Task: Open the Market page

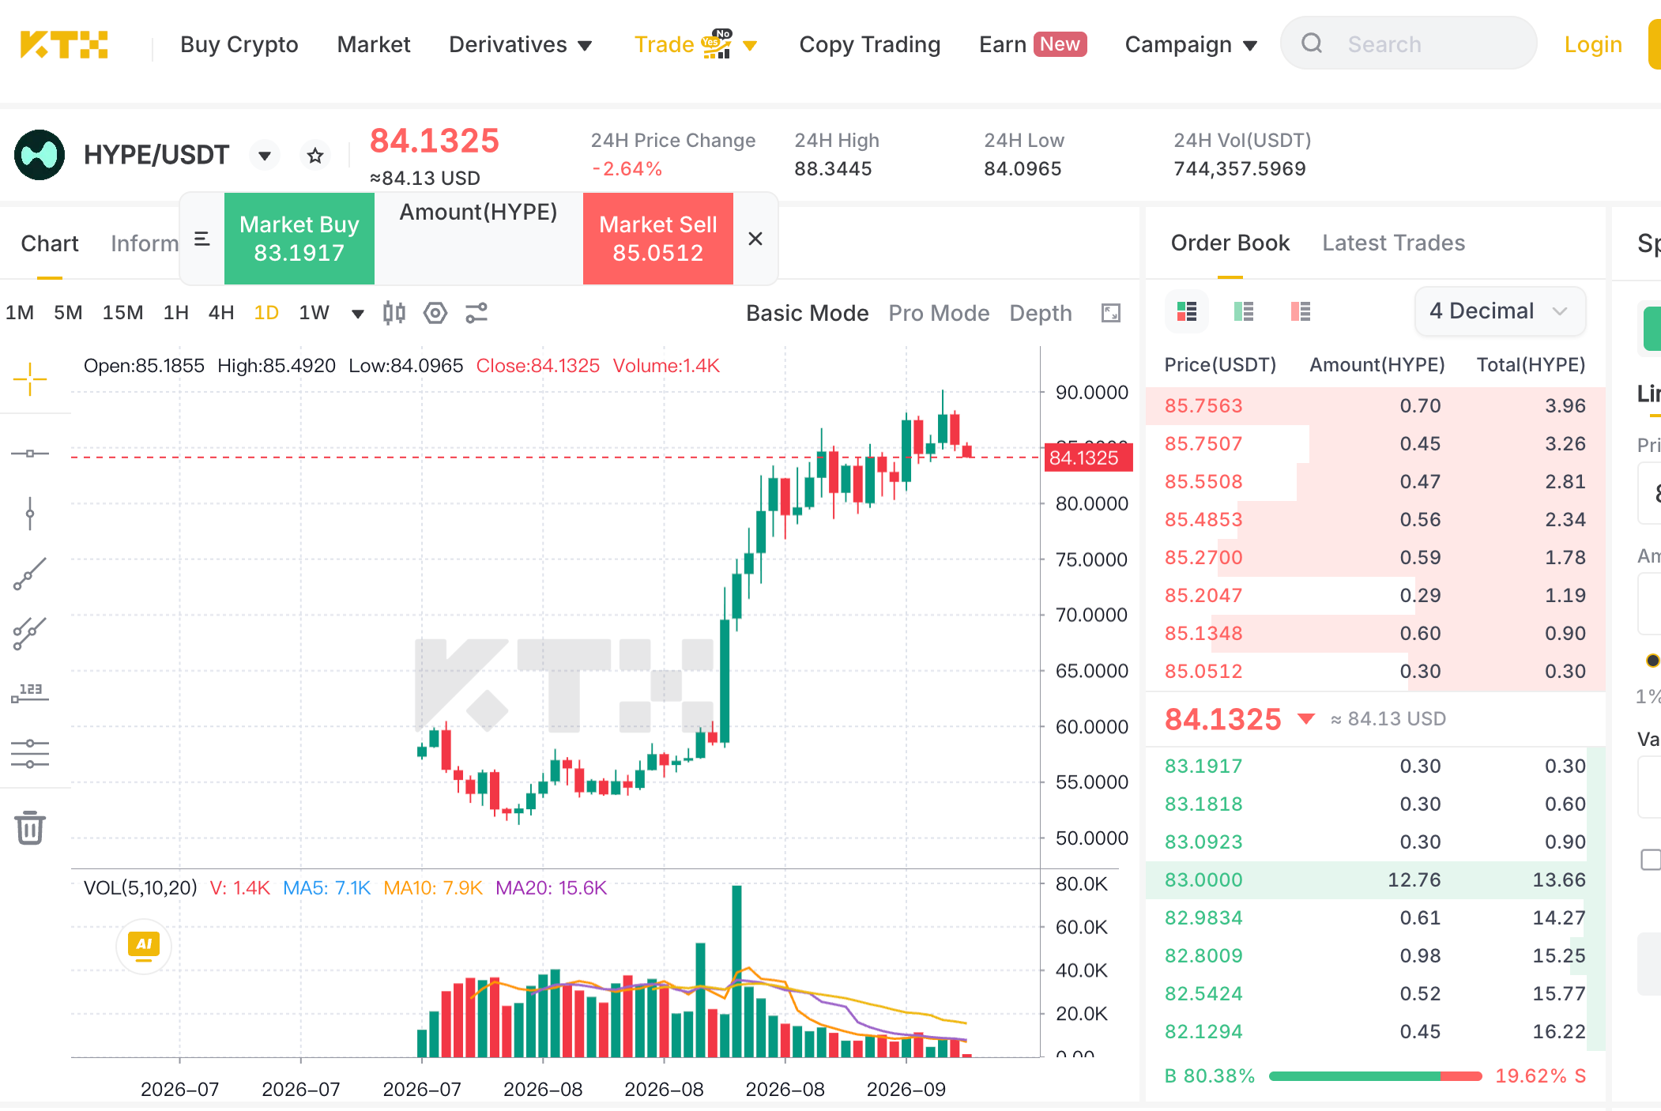Action: coord(374,44)
